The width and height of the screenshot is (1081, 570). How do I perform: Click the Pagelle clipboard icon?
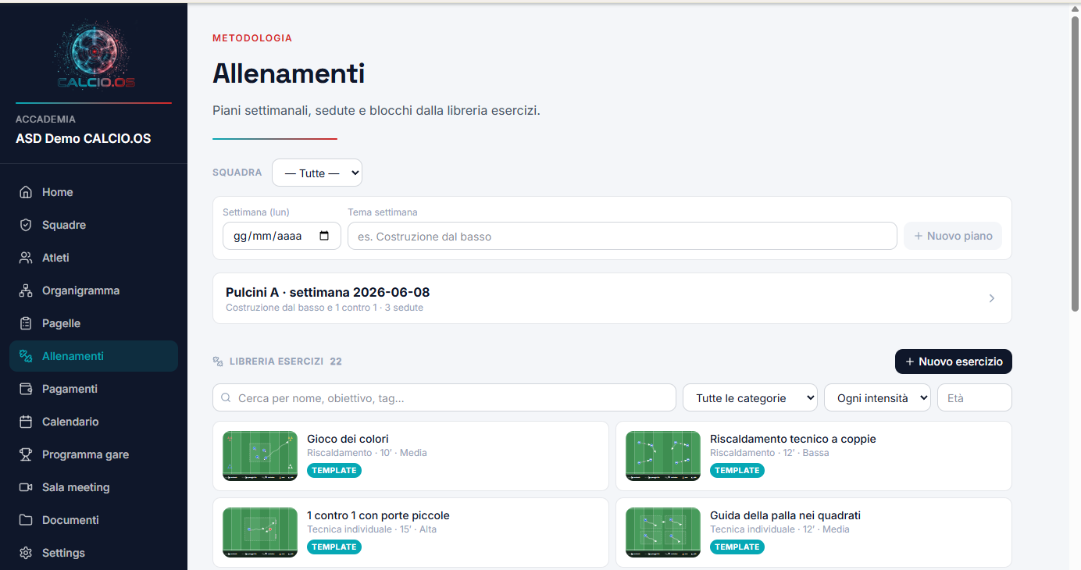coord(26,323)
